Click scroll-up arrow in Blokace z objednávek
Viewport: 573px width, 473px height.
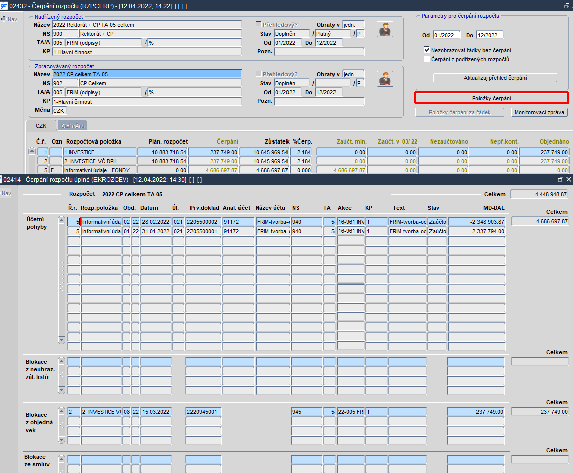click(62, 411)
